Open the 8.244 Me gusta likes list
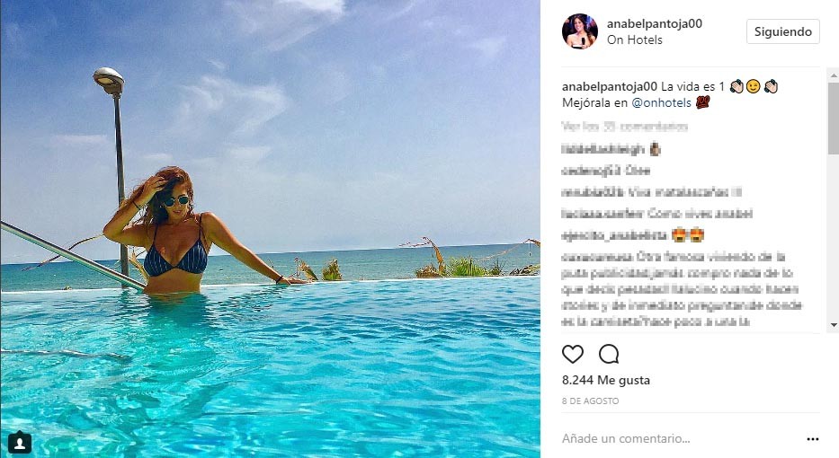The width and height of the screenshot is (839, 458). click(x=606, y=381)
